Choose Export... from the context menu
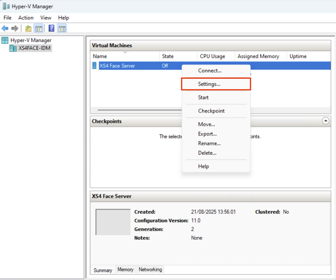The image size is (336, 280). 216,134
